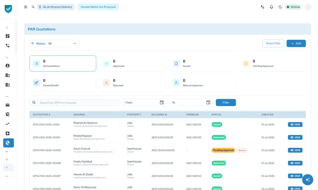
Task: Click the top bar search icon
Action: coord(33,7)
